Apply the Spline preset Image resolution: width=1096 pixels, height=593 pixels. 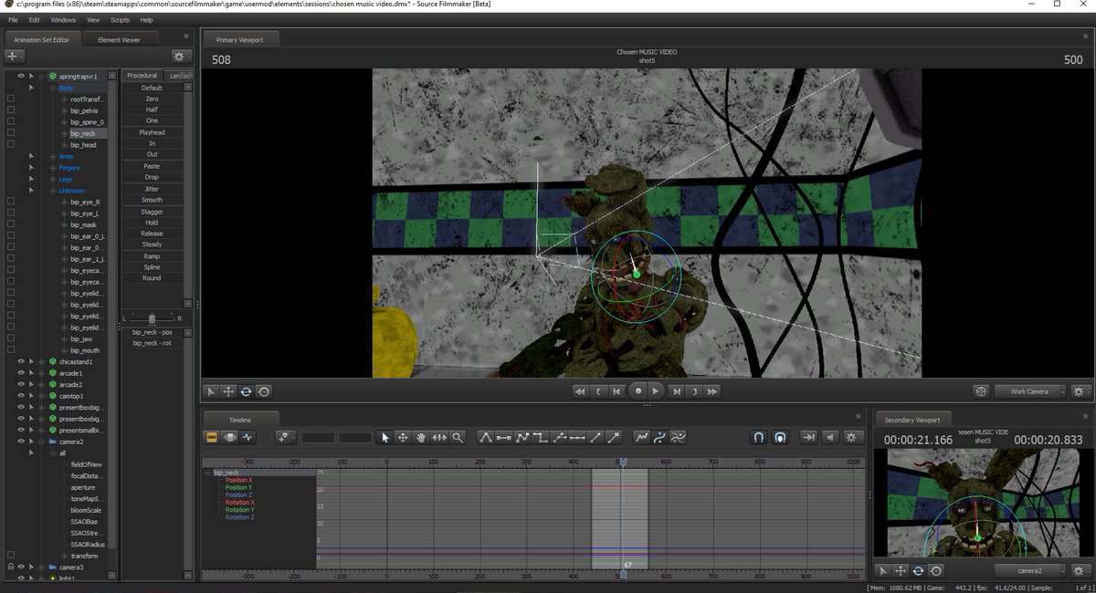[x=152, y=267]
